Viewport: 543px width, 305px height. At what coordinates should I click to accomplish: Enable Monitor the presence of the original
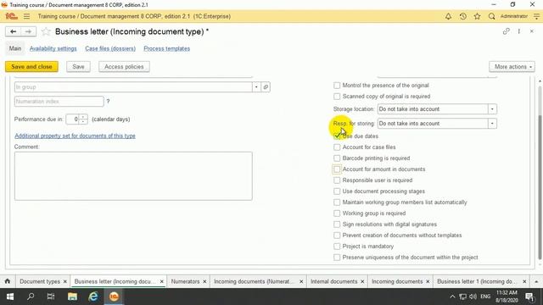click(x=337, y=86)
